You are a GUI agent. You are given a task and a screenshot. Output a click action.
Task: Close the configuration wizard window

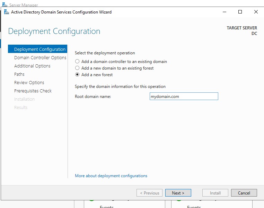tap(256, 12)
